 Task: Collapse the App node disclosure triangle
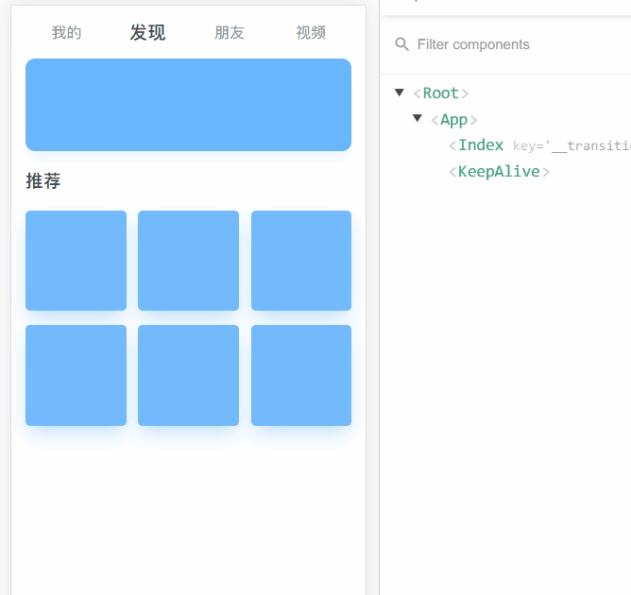click(418, 119)
